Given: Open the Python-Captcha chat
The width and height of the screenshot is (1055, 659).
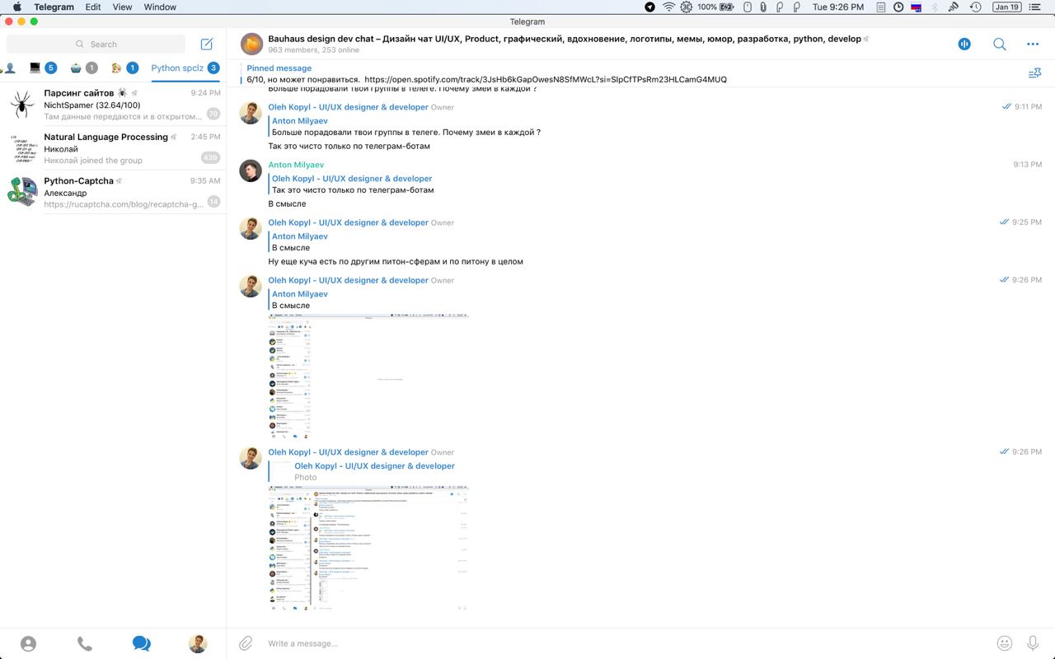Looking at the screenshot, I should (113, 192).
